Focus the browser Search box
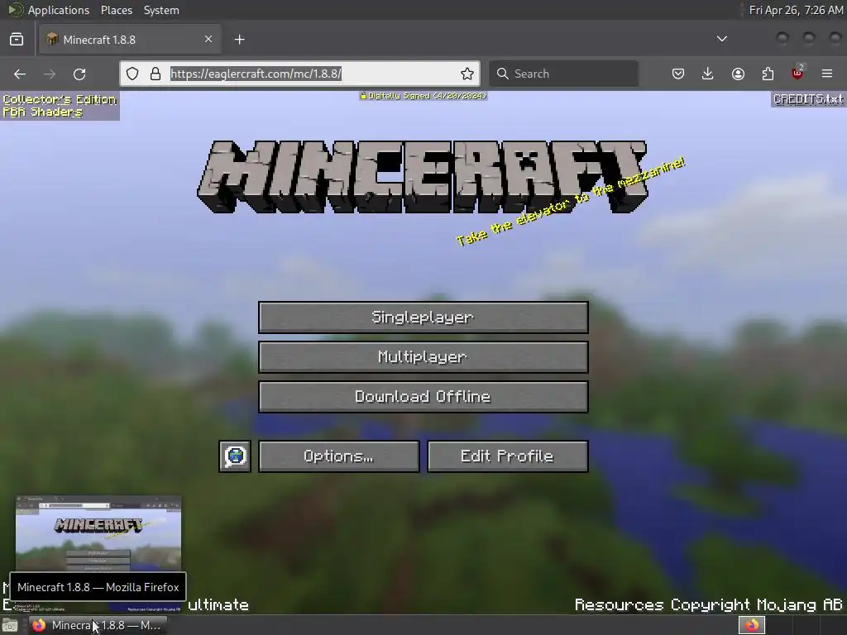Image resolution: width=847 pixels, height=635 pixels. (x=563, y=74)
